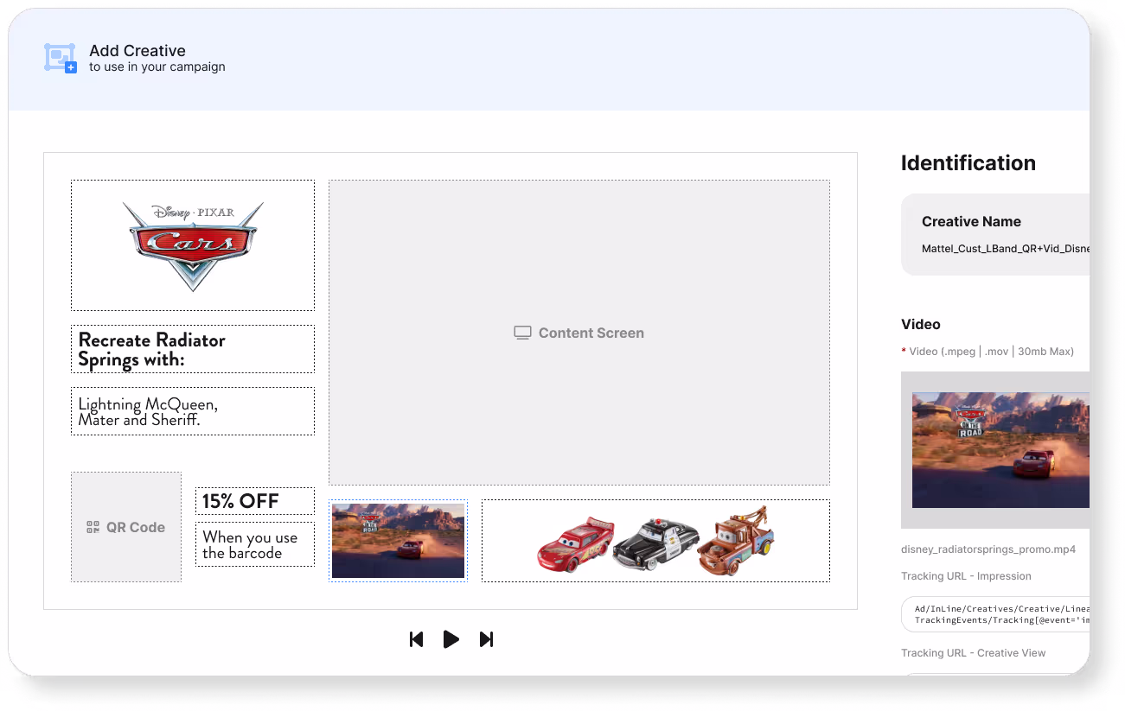Viewport: 1125px width, 711px height.
Task: Select the three toy cars image block
Action: click(x=655, y=541)
